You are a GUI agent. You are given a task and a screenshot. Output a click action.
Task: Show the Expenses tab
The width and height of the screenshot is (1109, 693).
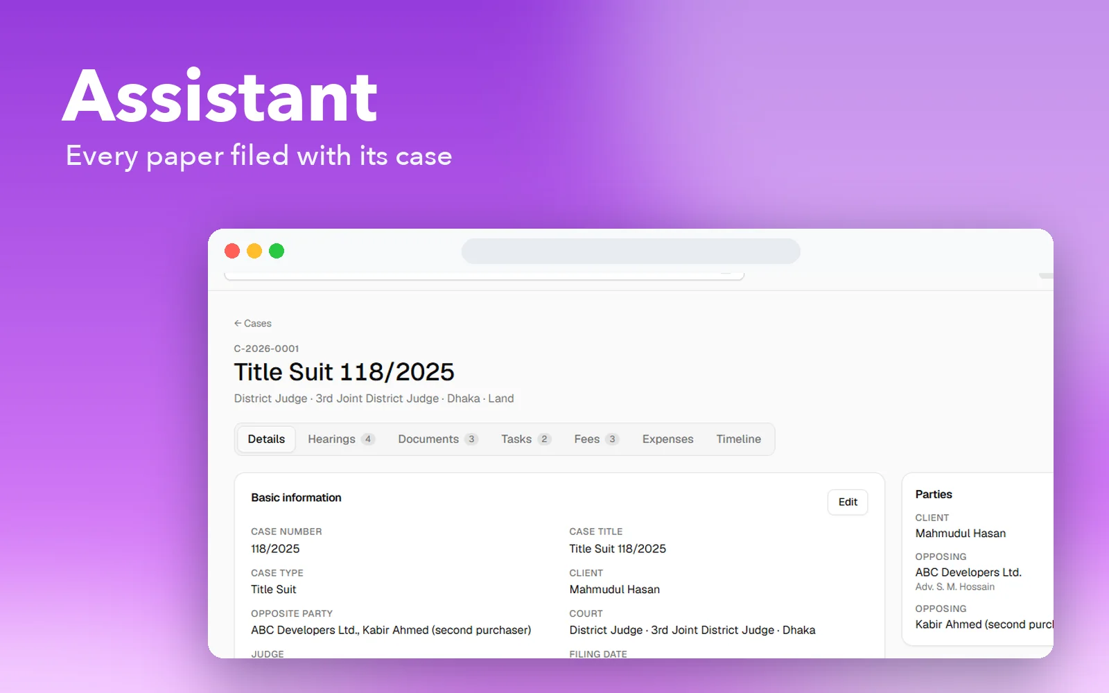667,439
